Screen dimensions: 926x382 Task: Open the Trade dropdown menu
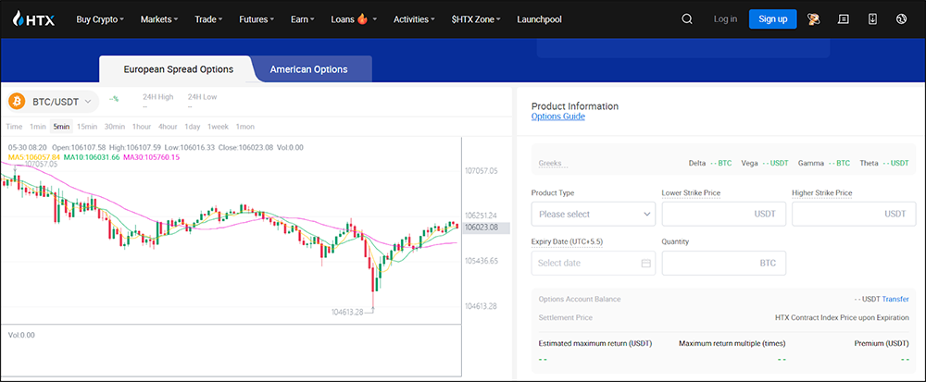point(208,18)
